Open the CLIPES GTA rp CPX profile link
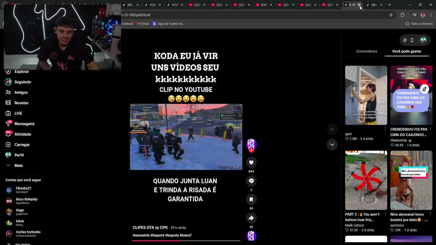This screenshot has height=245, width=436. pyautogui.click(x=150, y=228)
